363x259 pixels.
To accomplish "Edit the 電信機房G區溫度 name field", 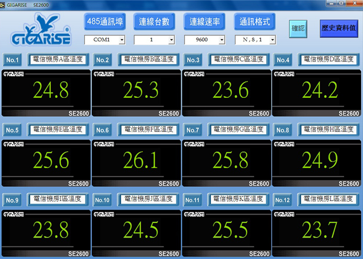I will pyautogui.click(x=239, y=129).
